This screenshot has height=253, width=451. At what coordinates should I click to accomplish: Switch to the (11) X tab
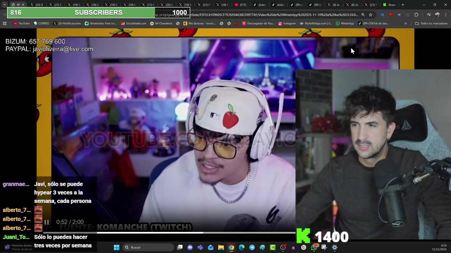pyautogui.click(x=148, y=5)
